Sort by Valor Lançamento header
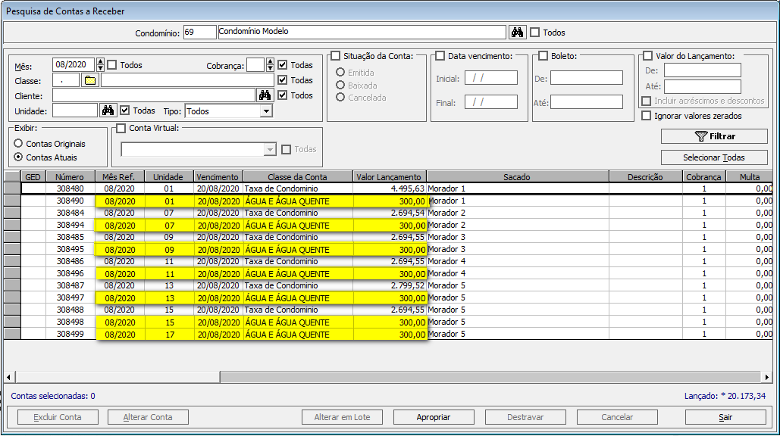This screenshot has width=780, height=436. [389, 177]
